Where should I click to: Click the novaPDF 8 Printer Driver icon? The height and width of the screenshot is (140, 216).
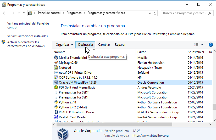tap(56, 72)
